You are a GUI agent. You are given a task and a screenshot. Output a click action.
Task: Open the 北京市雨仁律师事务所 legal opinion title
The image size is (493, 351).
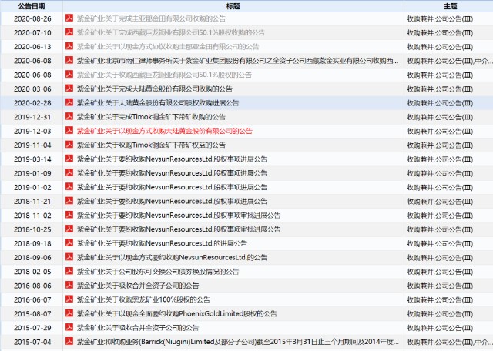pos(238,61)
